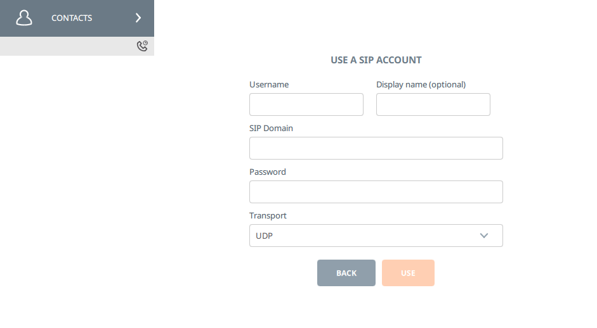The image size is (597, 328).
Task: Click the Password label text
Action: click(x=267, y=172)
